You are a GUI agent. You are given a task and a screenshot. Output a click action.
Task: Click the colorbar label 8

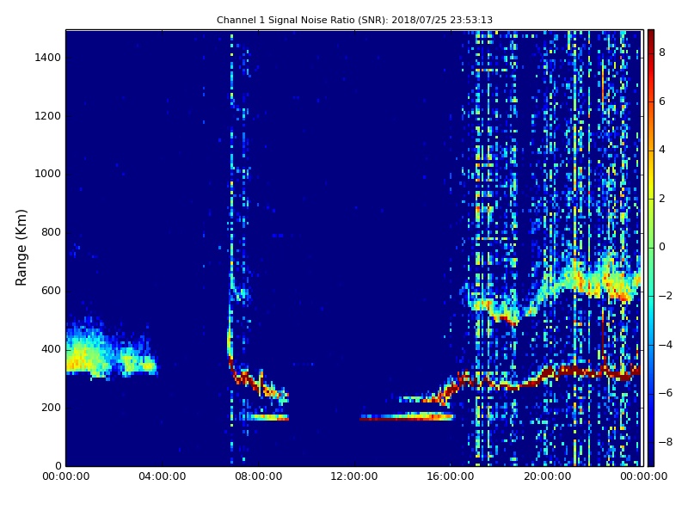click(662, 52)
